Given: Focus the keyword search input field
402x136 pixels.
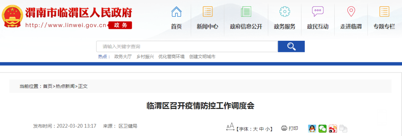Looking at the screenshot, I should click(187, 46).
